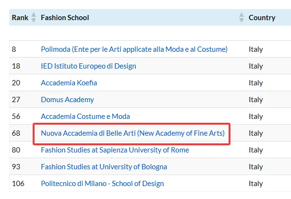Image resolution: width=291 pixels, height=199 pixels.
Task: Open the IED Istituto Europeo di Design link
Action: pos(88,66)
